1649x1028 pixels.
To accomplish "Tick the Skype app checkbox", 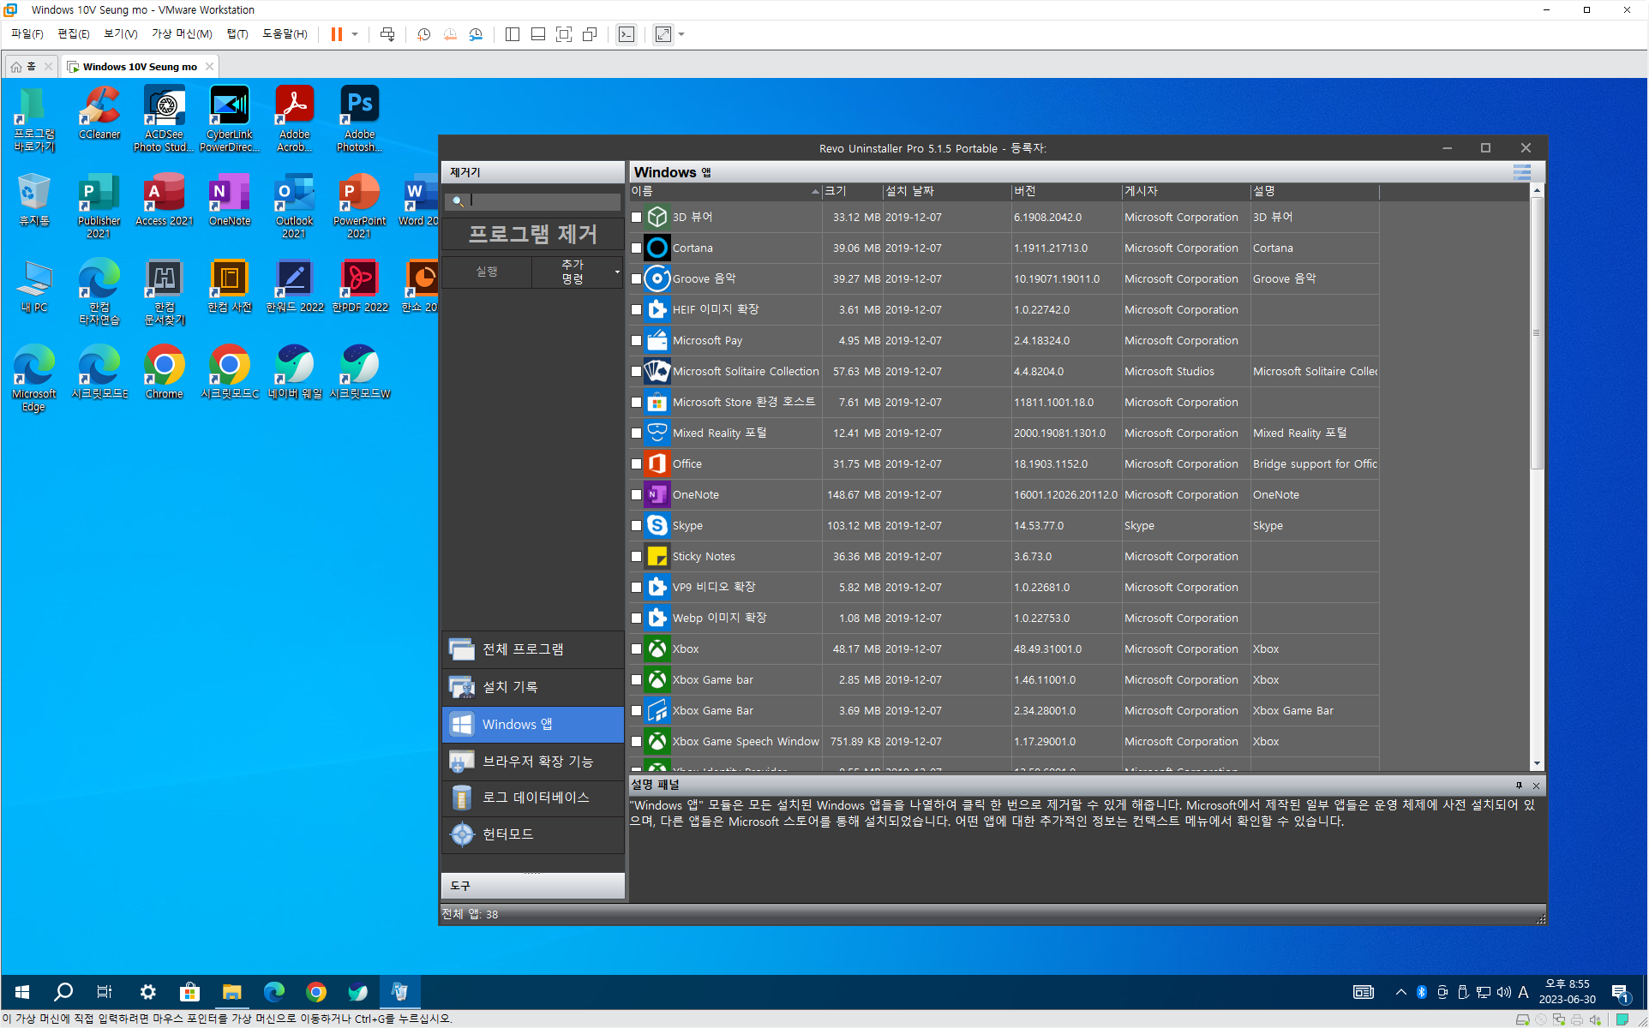I will coord(637,526).
